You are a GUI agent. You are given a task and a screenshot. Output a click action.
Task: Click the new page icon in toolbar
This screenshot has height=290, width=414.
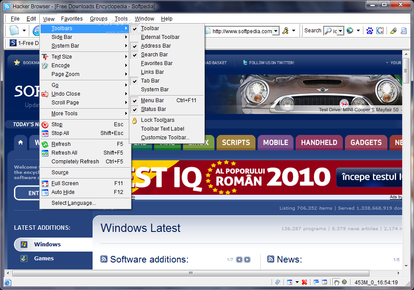14,31
